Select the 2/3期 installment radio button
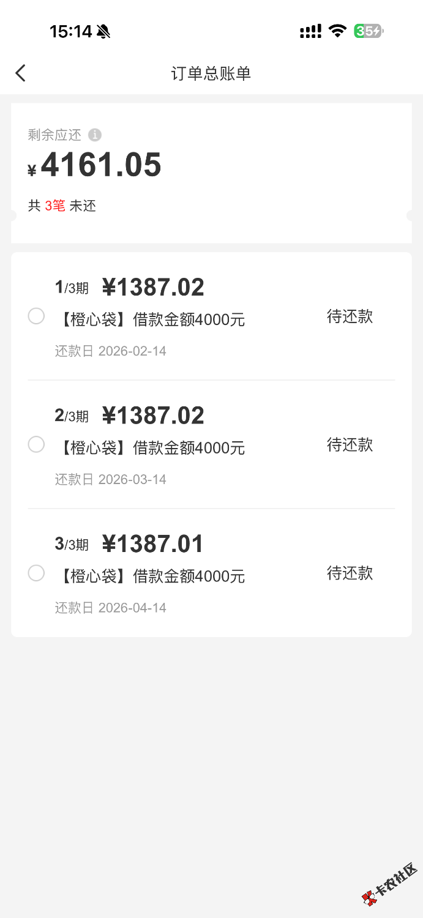This screenshot has height=918, width=423. point(36,444)
